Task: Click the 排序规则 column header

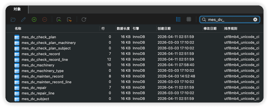Action: tap(231, 29)
